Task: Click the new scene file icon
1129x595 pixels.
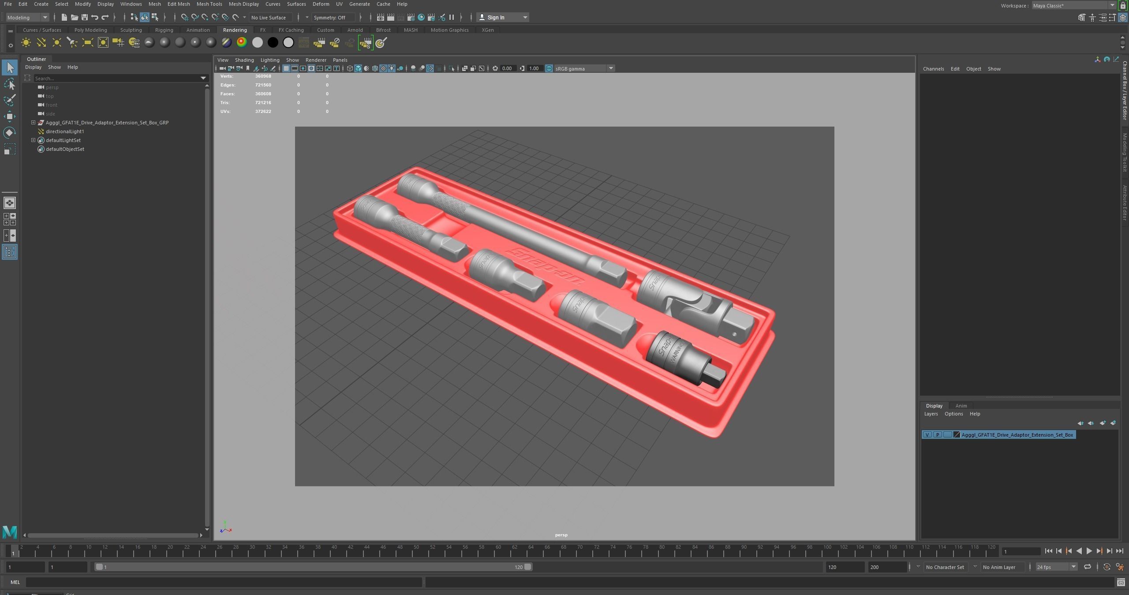Action: click(x=64, y=17)
